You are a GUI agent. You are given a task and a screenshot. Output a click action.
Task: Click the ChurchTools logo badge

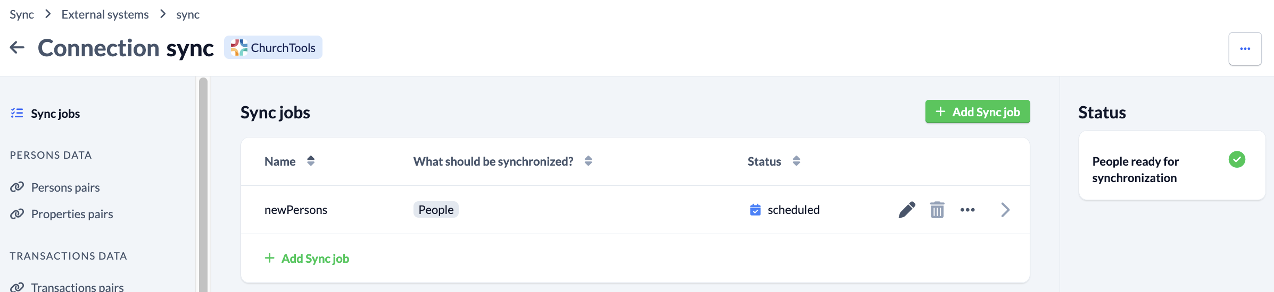pyautogui.click(x=273, y=48)
